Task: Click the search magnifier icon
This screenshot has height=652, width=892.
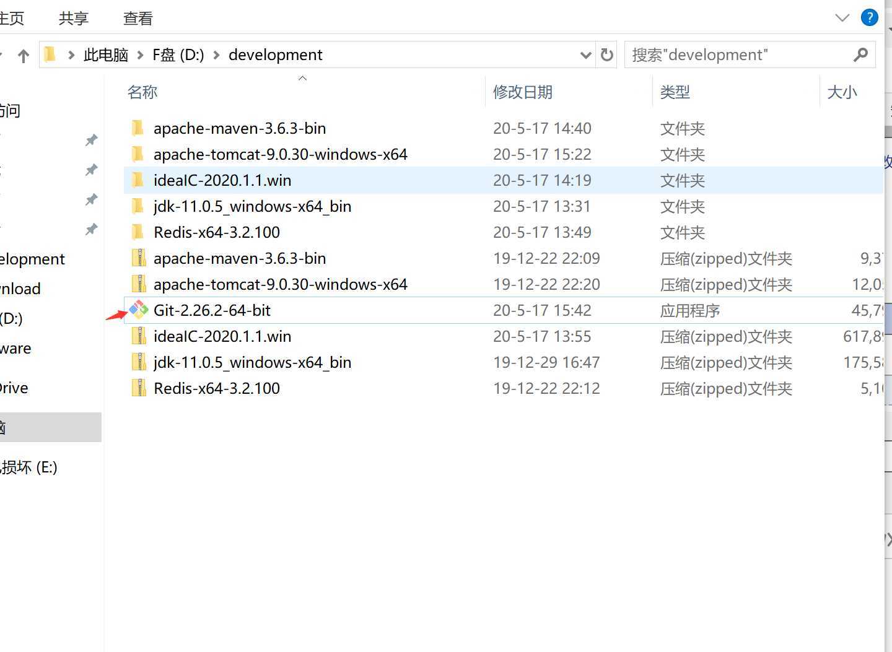Action: [x=860, y=55]
